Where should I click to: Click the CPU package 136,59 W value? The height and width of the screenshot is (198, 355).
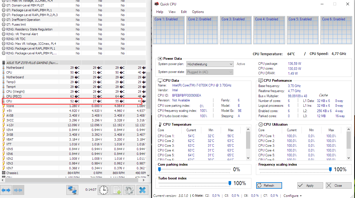[294, 64]
